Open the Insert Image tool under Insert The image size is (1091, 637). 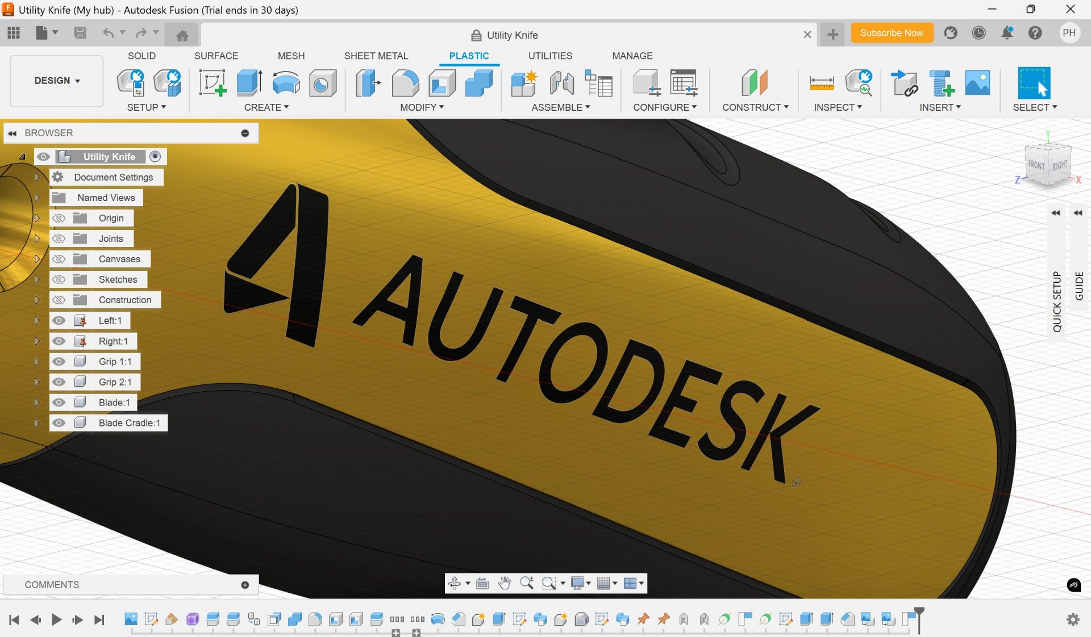tap(977, 83)
